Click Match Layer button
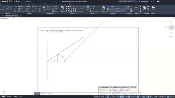 79,11
